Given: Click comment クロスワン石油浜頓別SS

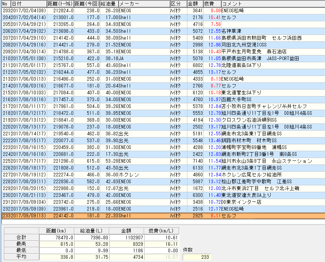Looking at the screenshot, I should (x=249, y=120).
